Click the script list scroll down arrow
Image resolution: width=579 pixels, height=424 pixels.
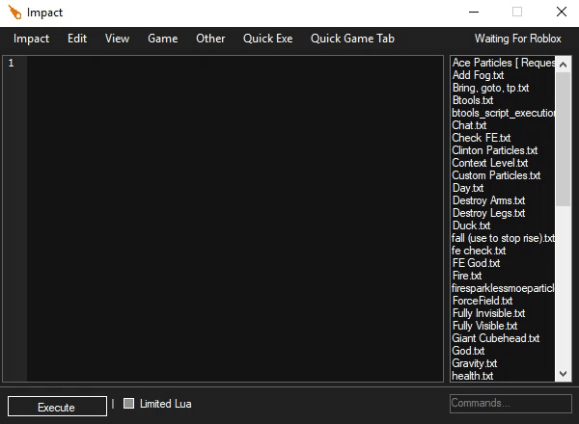coord(564,374)
